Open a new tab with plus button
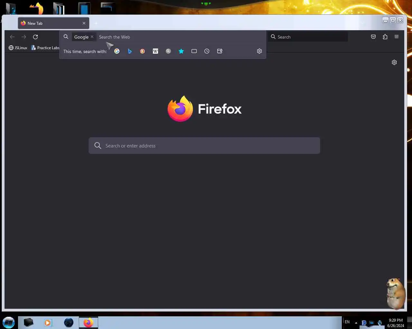The width and height of the screenshot is (412, 329). click(96, 23)
